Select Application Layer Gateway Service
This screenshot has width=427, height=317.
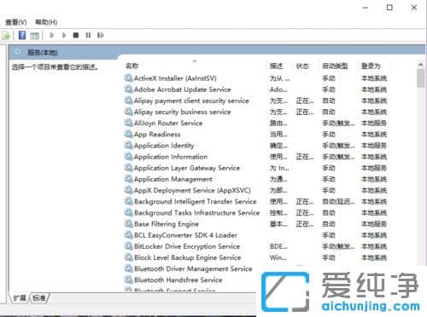[x=187, y=168]
